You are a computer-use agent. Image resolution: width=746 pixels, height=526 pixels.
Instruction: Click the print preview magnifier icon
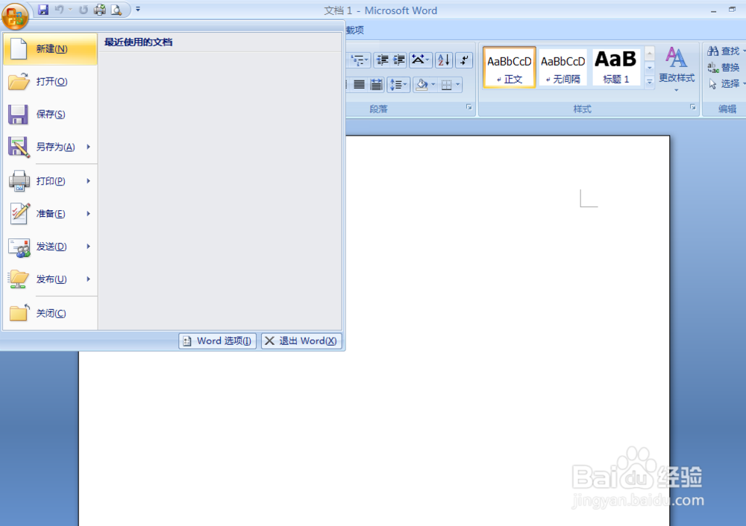tap(116, 10)
